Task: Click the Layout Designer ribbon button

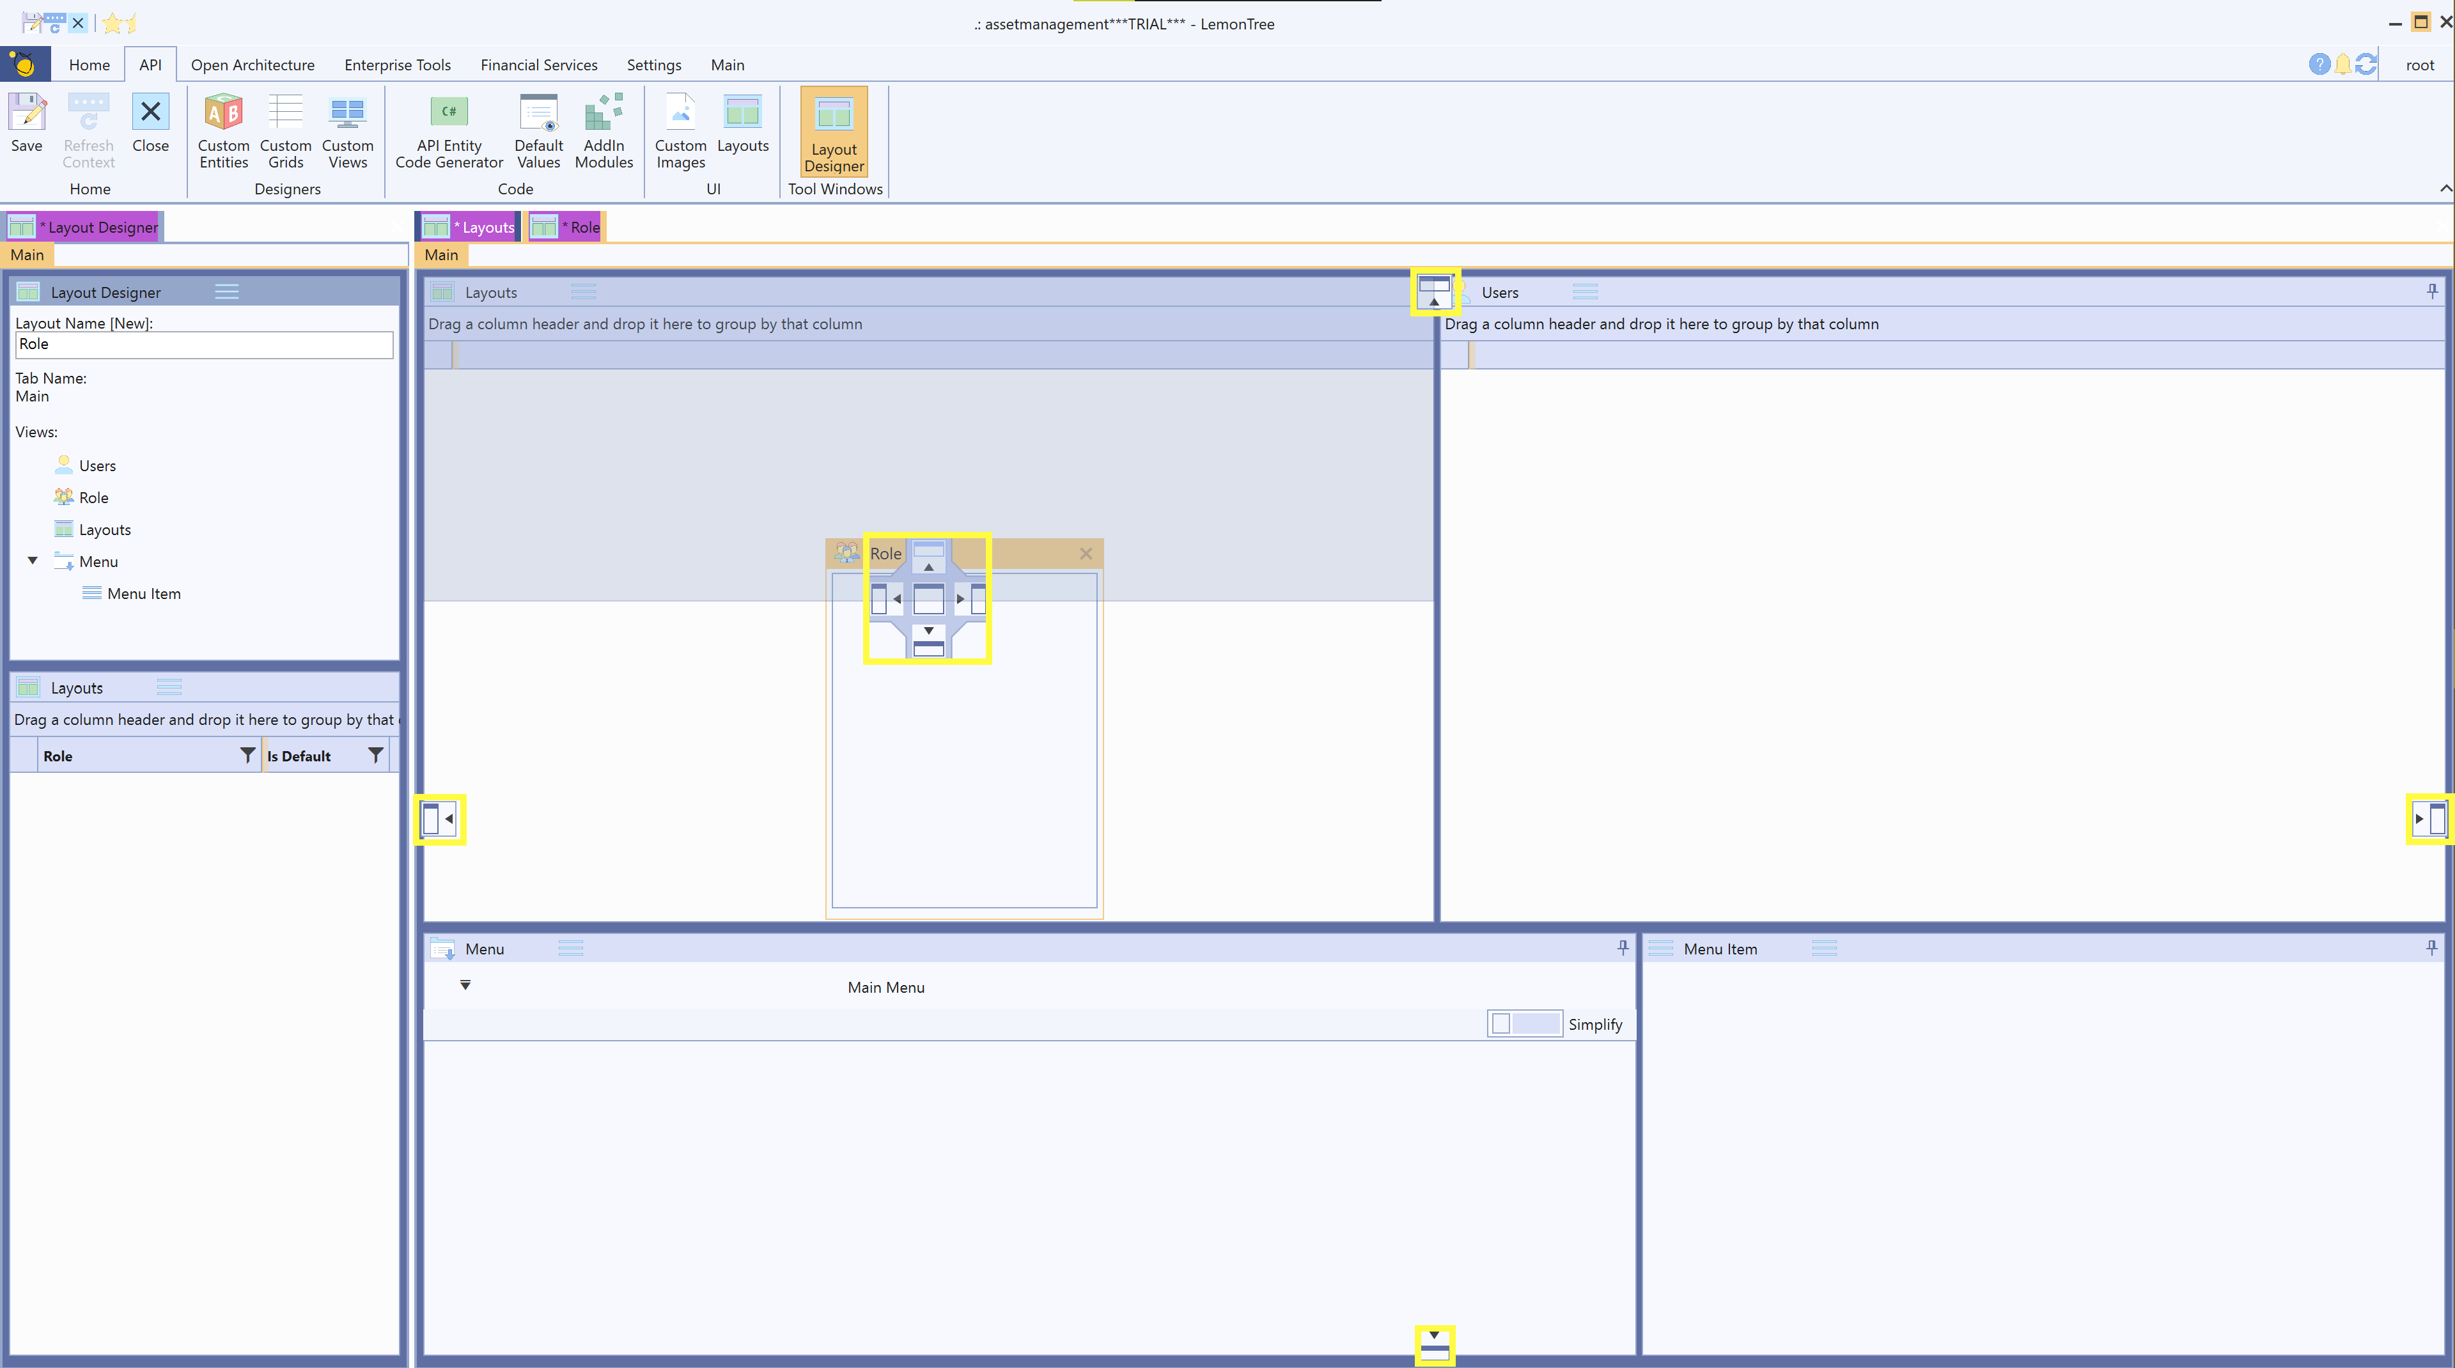Action: pyautogui.click(x=833, y=132)
